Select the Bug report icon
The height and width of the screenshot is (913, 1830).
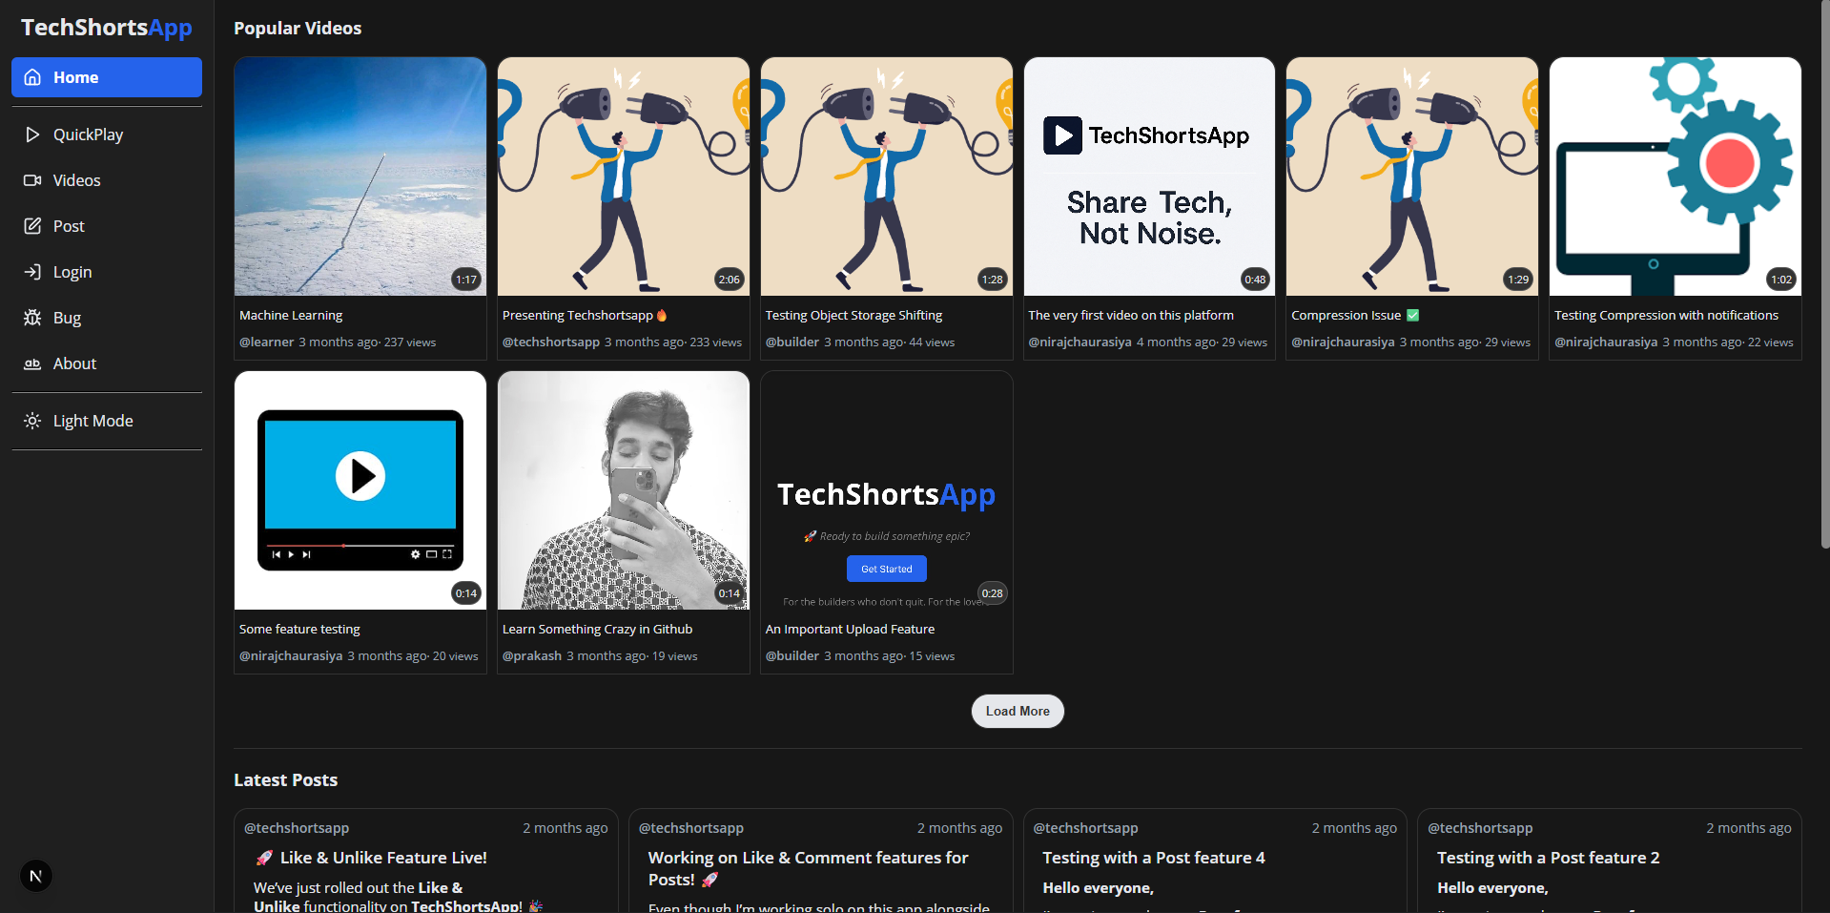[31, 318]
